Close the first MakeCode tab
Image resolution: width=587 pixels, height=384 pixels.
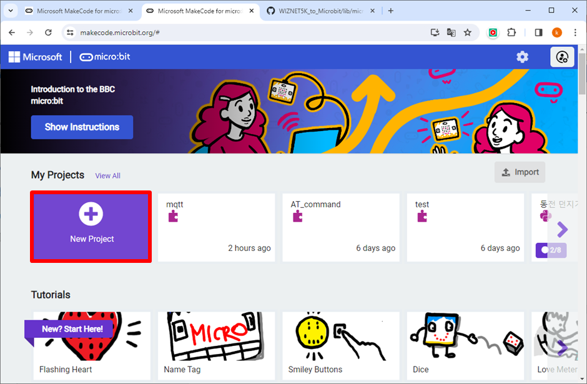click(131, 11)
